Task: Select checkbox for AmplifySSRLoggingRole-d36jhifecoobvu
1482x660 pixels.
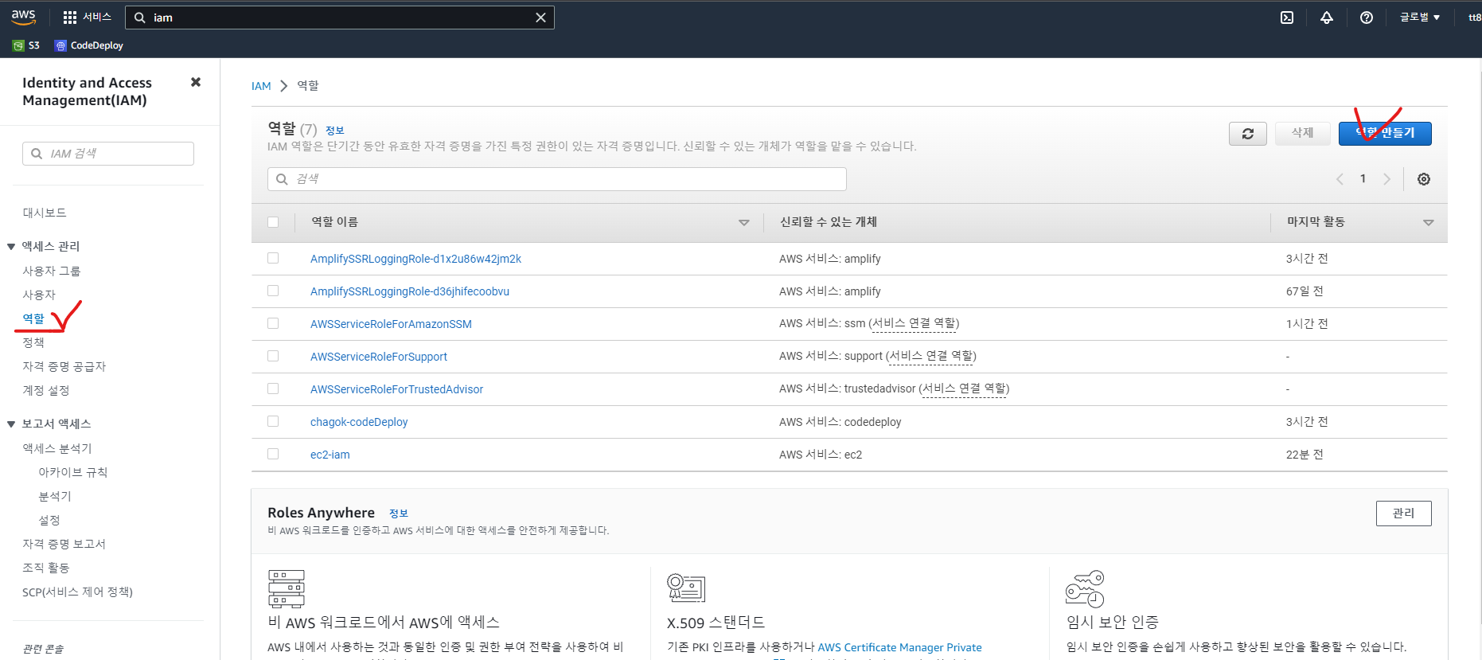Action: [x=273, y=291]
